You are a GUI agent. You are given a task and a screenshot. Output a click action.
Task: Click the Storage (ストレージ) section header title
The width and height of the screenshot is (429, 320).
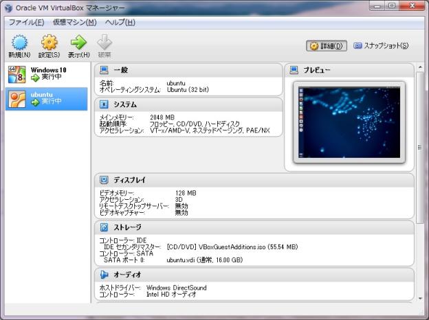(127, 227)
